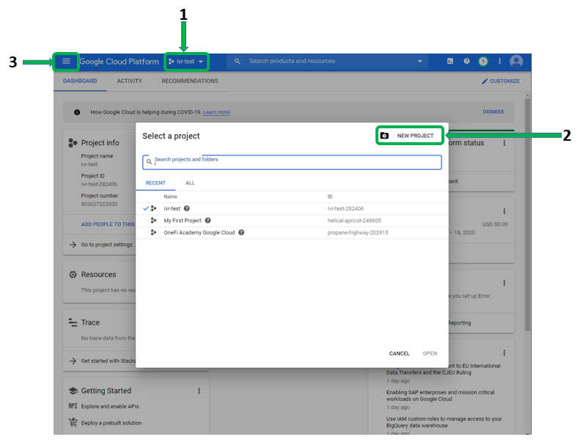
Task: Open platform status card three-dot menu
Action: tap(505, 143)
